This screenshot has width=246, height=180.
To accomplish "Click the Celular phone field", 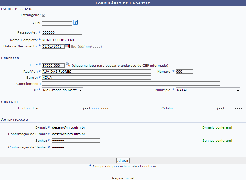I will 195,108.
